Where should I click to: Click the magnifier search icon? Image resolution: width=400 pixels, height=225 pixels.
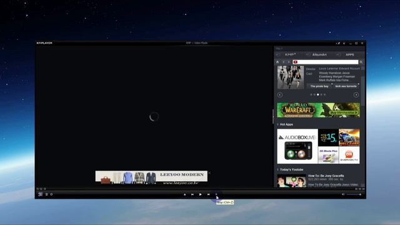coord(361,62)
